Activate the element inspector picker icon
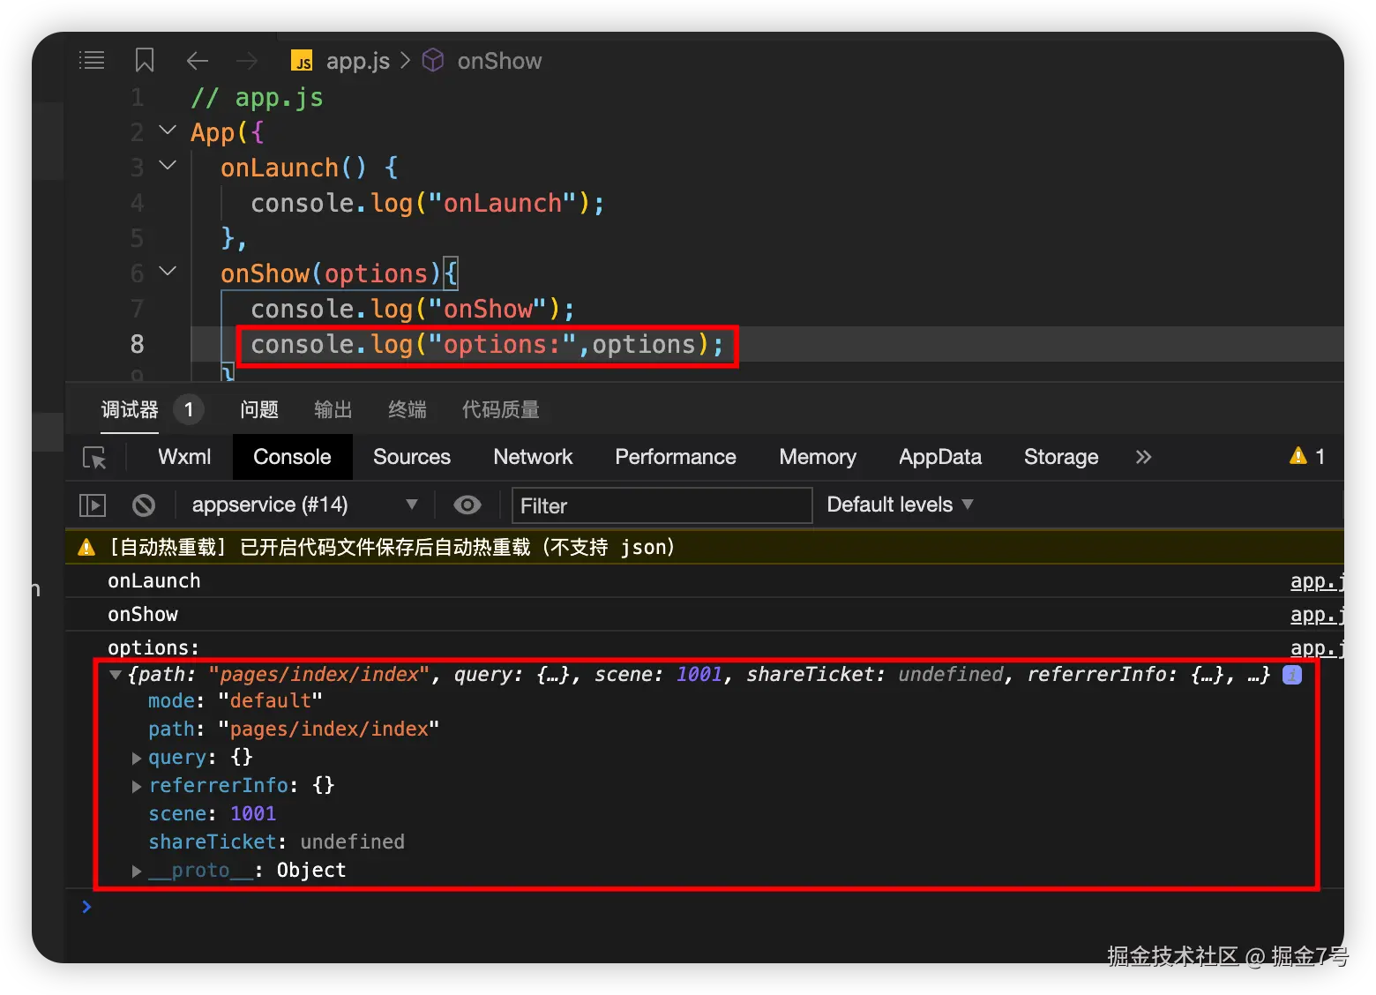The width and height of the screenshot is (1376, 995). click(94, 458)
